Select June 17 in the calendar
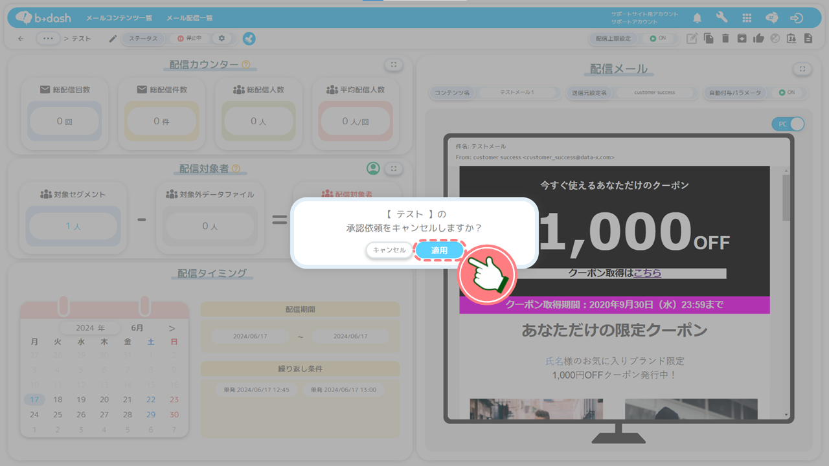829x466 pixels. [x=34, y=399]
